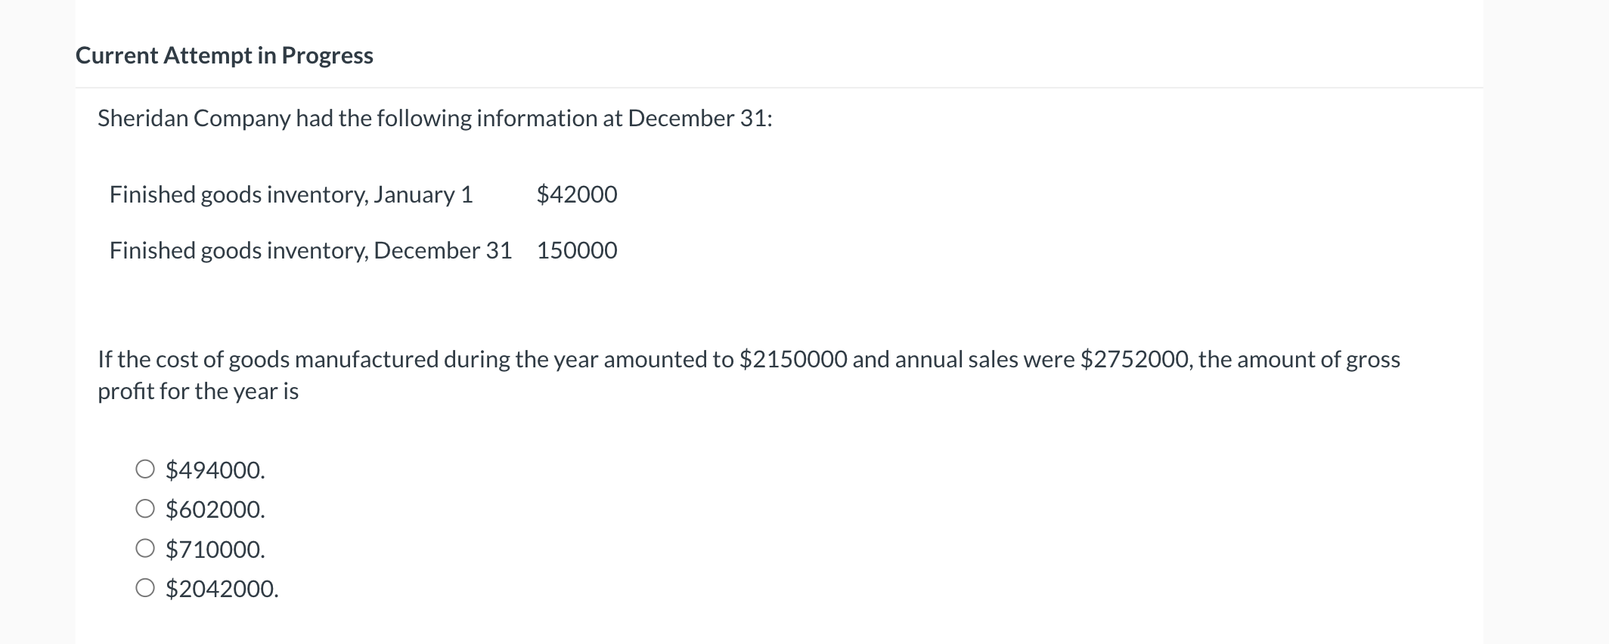Image resolution: width=1609 pixels, height=644 pixels.
Task: Click the Current Attempt in Progress heading
Action: click(224, 54)
